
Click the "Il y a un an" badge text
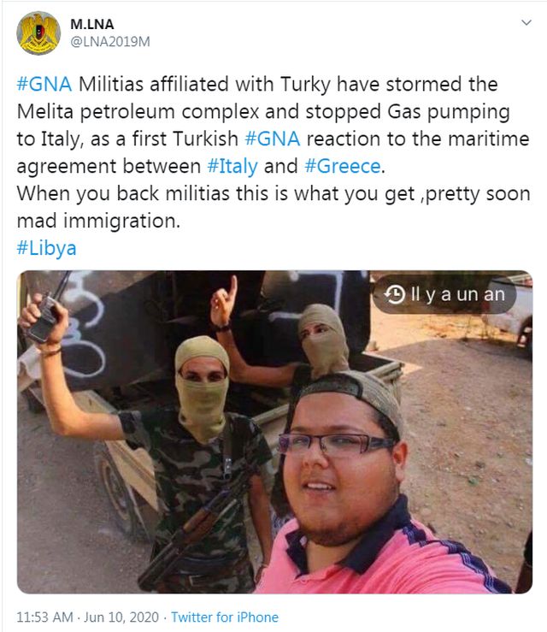click(x=457, y=294)
